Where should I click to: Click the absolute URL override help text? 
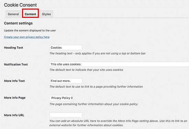[118, 123]
